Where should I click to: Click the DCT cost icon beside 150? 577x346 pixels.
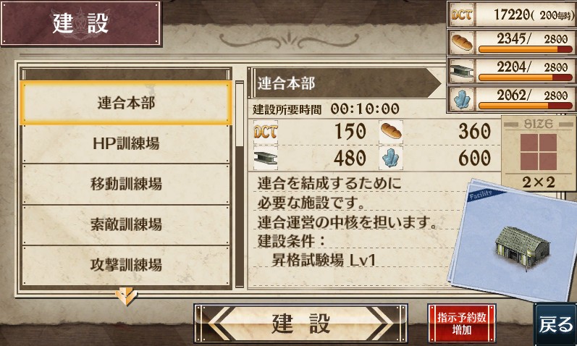coord(265,132)
